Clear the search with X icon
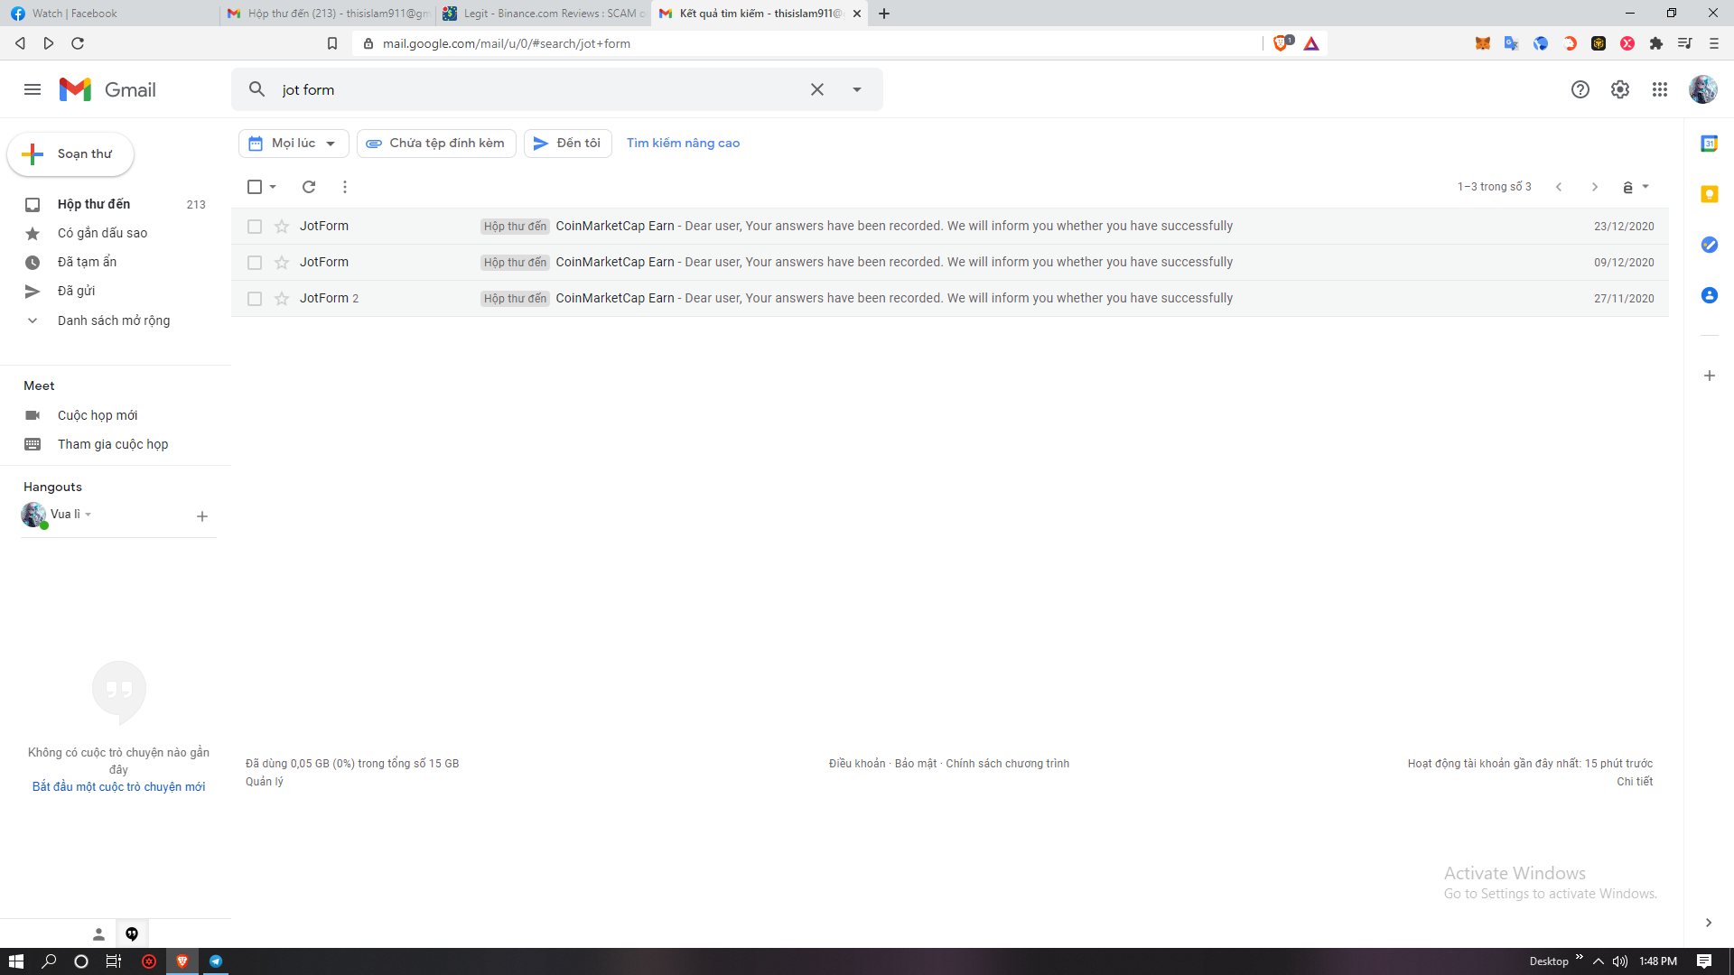 tap(816, 89)
